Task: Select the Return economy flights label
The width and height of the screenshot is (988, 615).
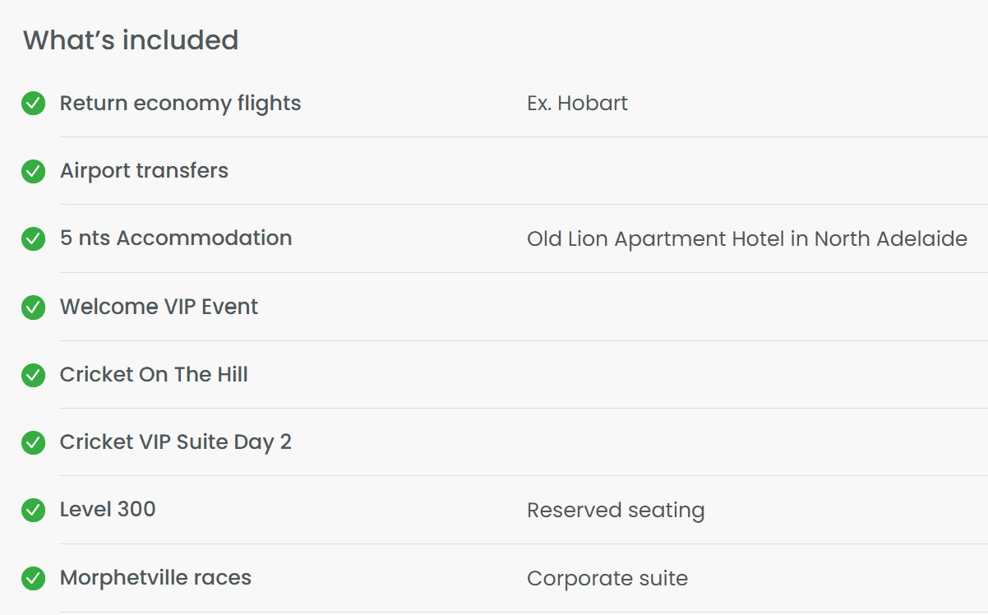Action: [181, 104]
